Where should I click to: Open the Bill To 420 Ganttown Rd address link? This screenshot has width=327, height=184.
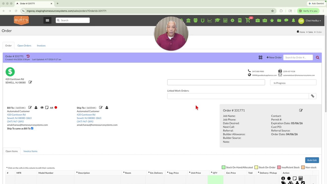coord(16,115)
